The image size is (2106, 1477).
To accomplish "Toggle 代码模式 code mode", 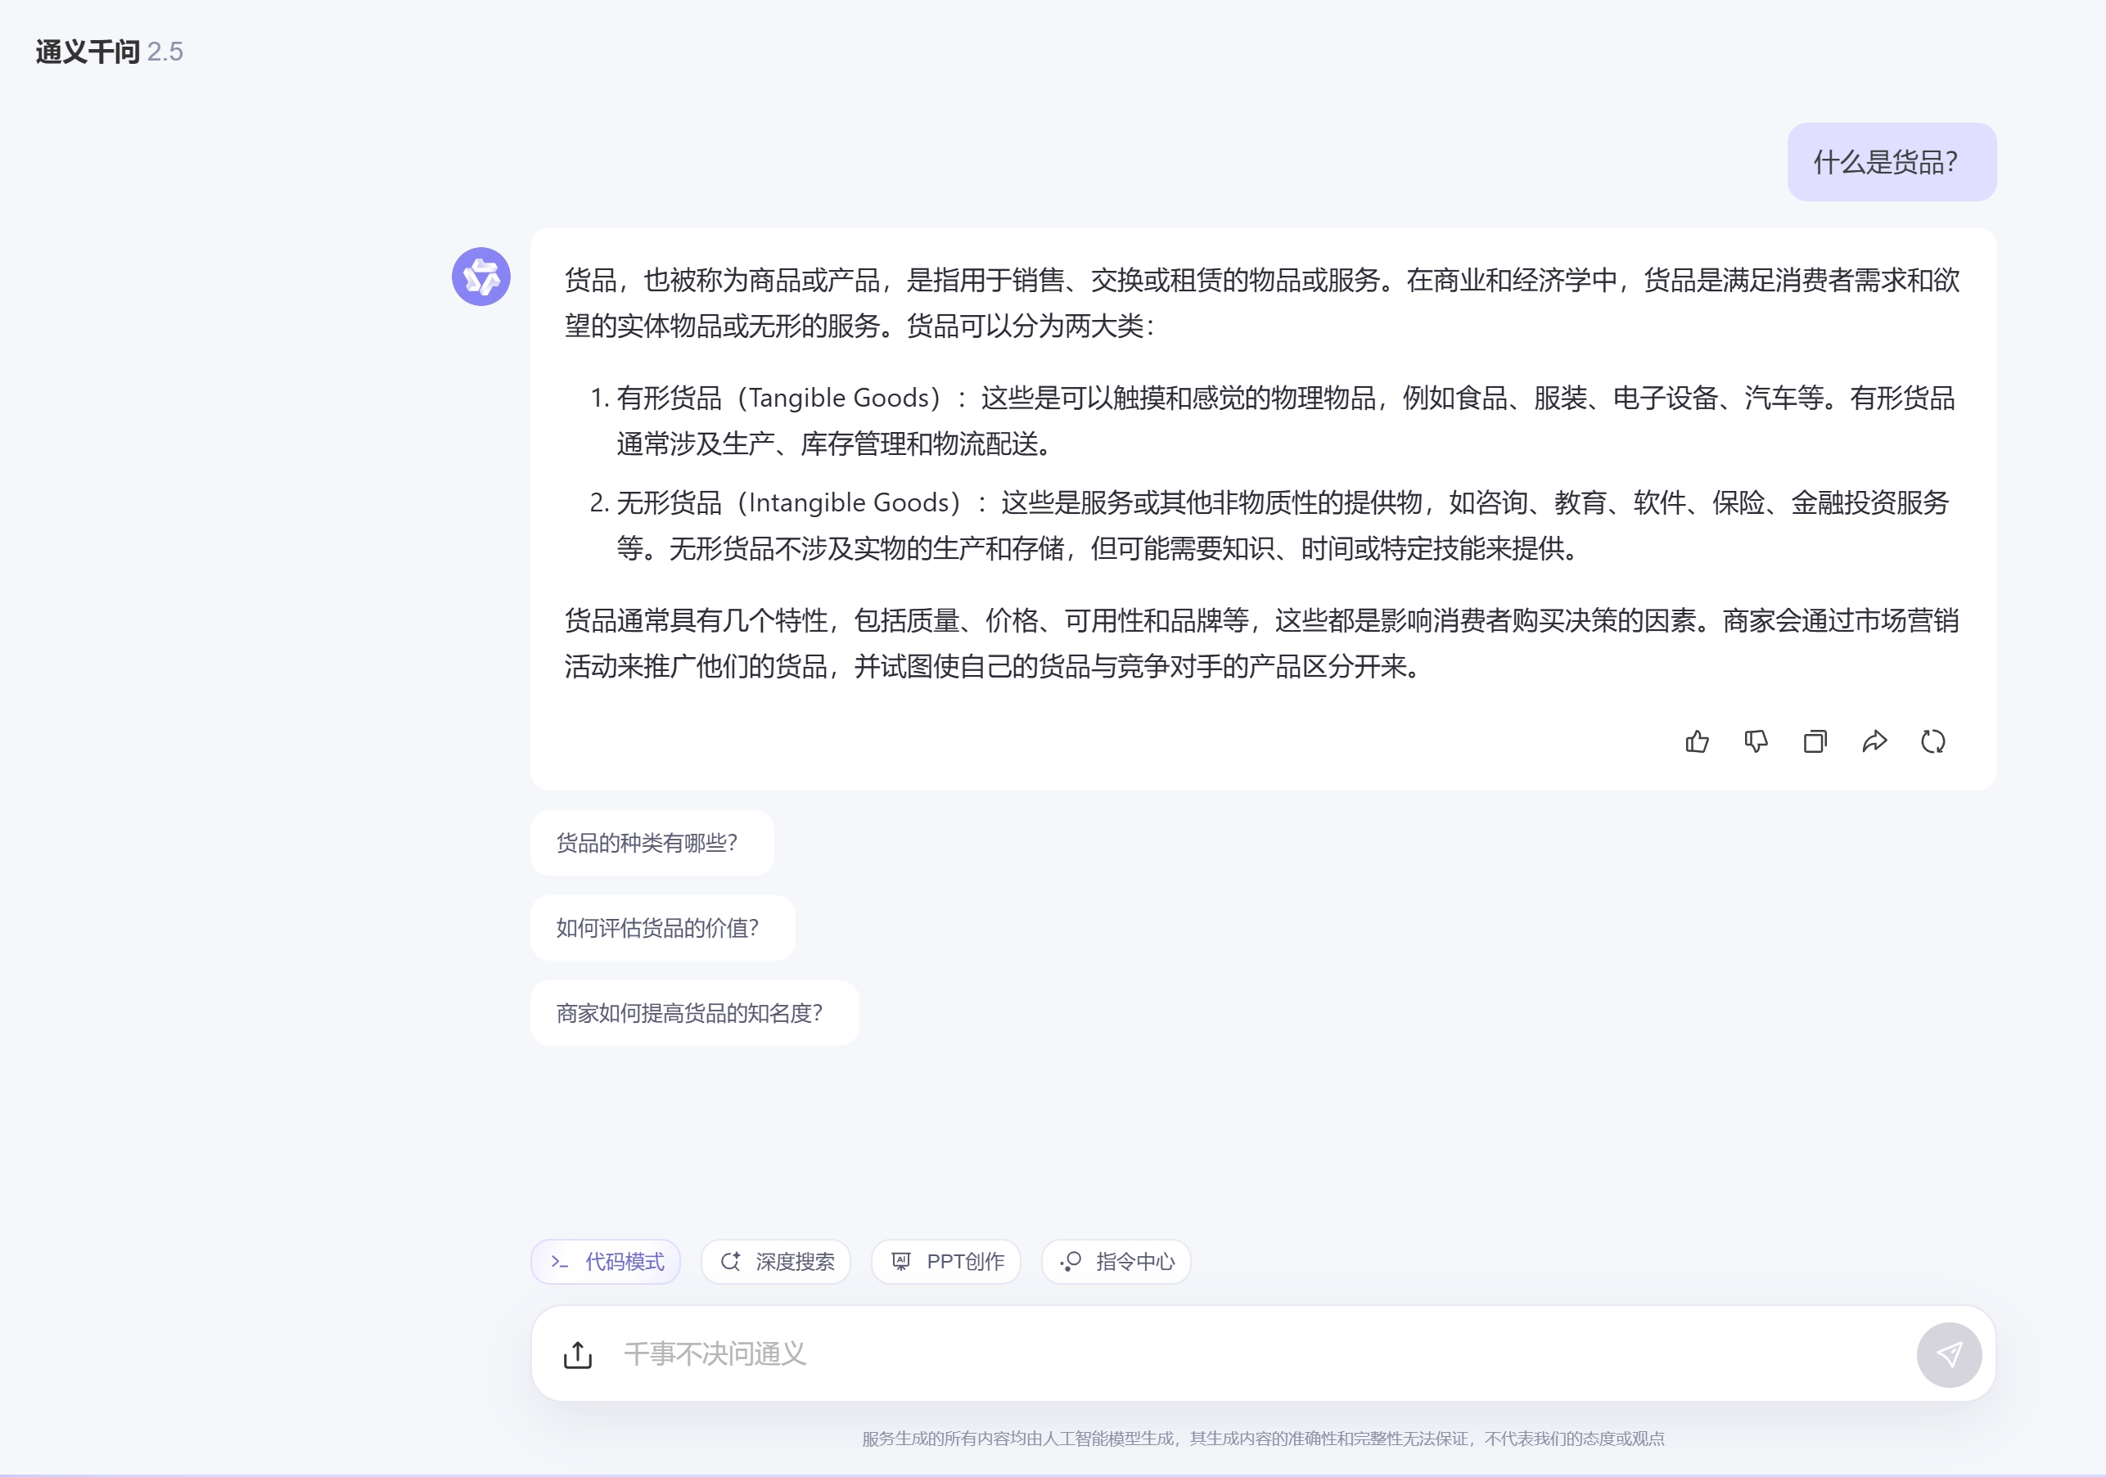I will pyautogui.click(x=606, y=1262).
